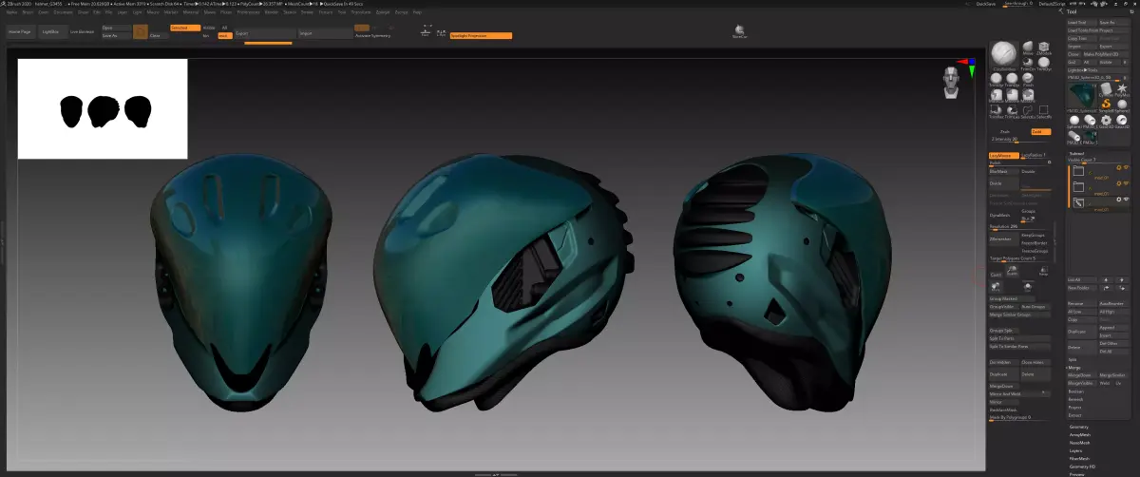The width and height of the screenshot is (1140, 477).
Task: Click the Tool palette dock icon
Action: tap(1131, 11)
